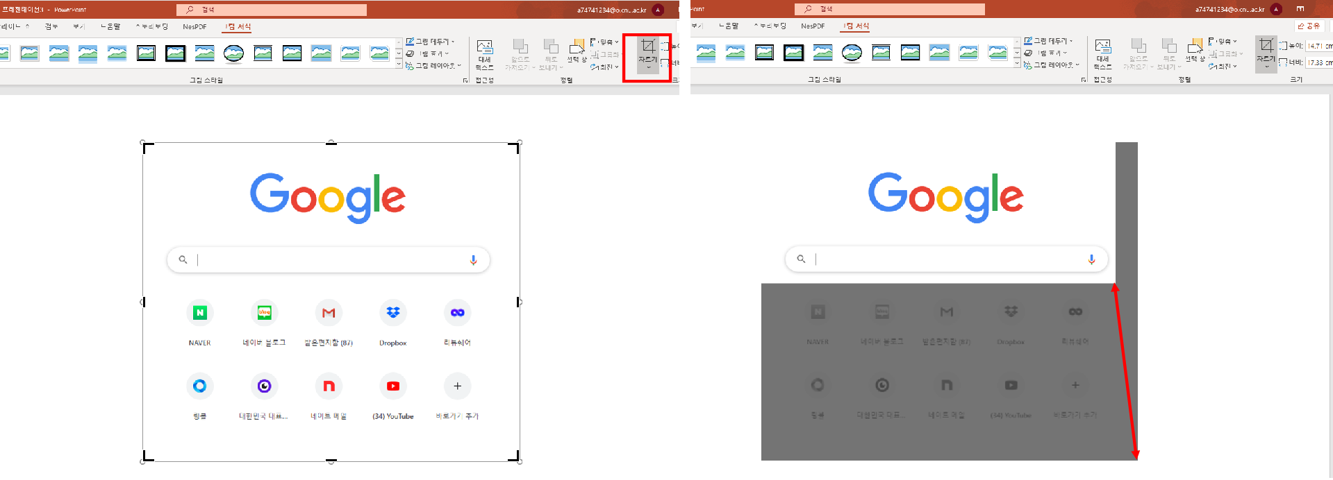The width and height of the screenshot is (1333, 480).
Task: Click top-center crop handle on left window picture
Action: pos(331,143)
